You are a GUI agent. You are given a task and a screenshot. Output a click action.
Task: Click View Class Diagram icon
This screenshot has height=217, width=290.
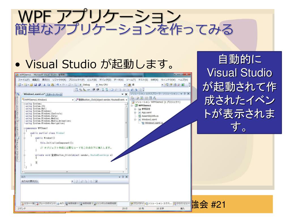point(154,98)
